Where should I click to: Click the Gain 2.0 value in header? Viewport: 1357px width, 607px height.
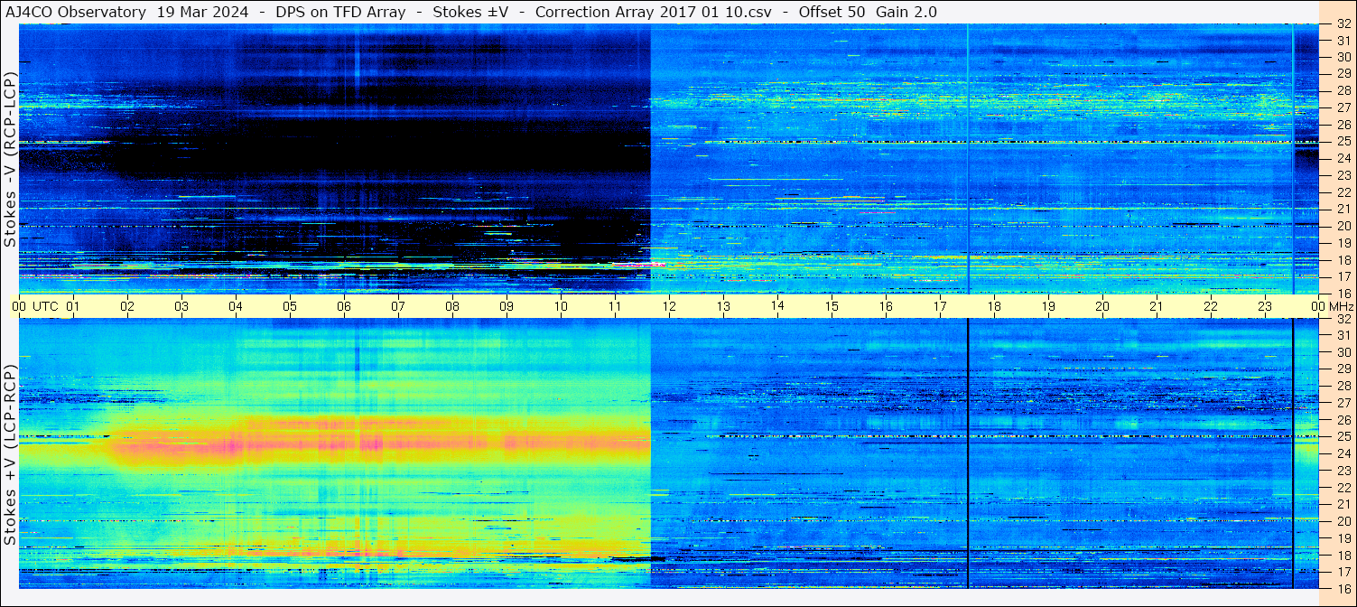click(906, 12)
